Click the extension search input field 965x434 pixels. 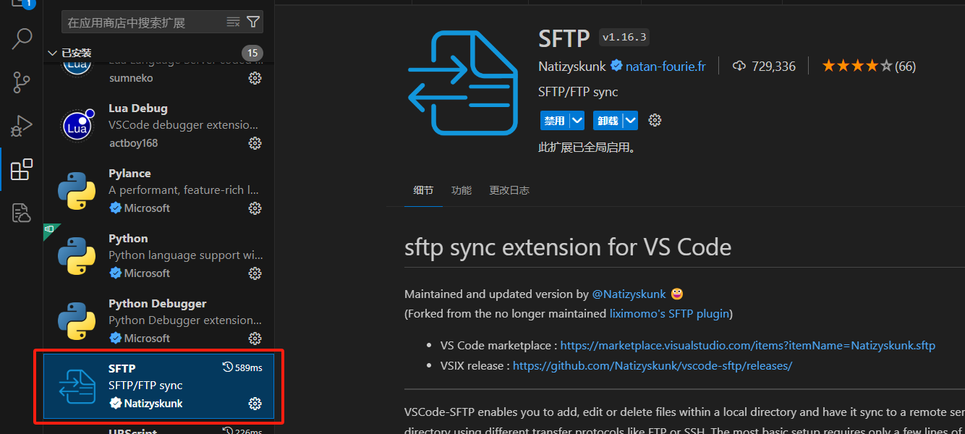click(145, 22)
